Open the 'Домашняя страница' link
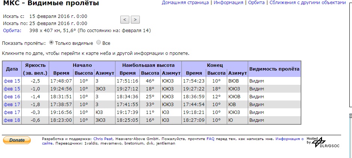The image size is (352, 158). pos(185,3)
